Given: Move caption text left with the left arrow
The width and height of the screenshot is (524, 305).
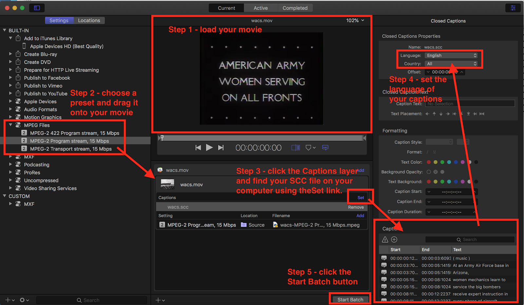Looking at the screenshot, I should pyautogui.click(x=427, y=114).
